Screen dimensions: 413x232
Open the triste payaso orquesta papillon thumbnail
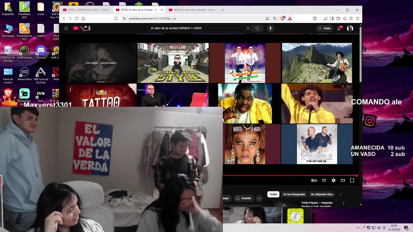click(101, 63)
